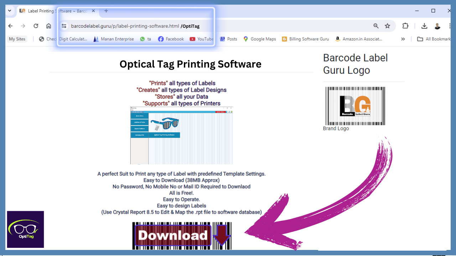
Task: Click the Download barcode button
Action: tap(182, 236)
